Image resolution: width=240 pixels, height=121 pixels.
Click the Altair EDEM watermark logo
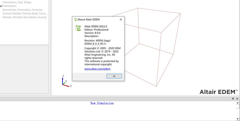pyautogui.click(x=219, y=92)
